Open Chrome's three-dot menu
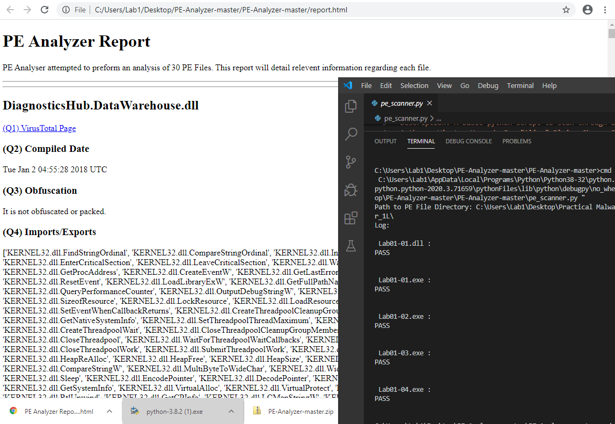The height and width of the screenshot is (424, 615). coord(605,10)
